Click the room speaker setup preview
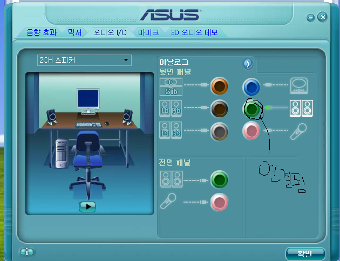 pyautogui.click(x=90, y=144)
